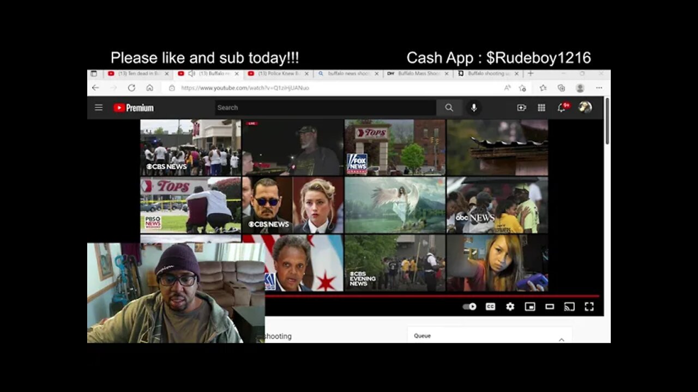Mute the Buffalo tab speaker icon
The image size is (698, 392).
[191, 73]
